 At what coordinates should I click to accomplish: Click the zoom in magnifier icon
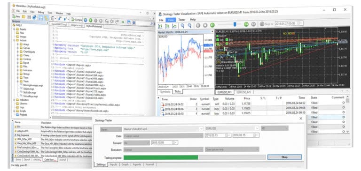[182, 25]
